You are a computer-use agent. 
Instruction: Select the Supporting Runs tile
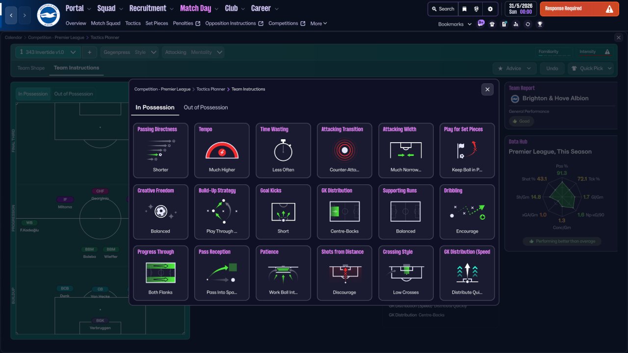(x=406, y=212)
